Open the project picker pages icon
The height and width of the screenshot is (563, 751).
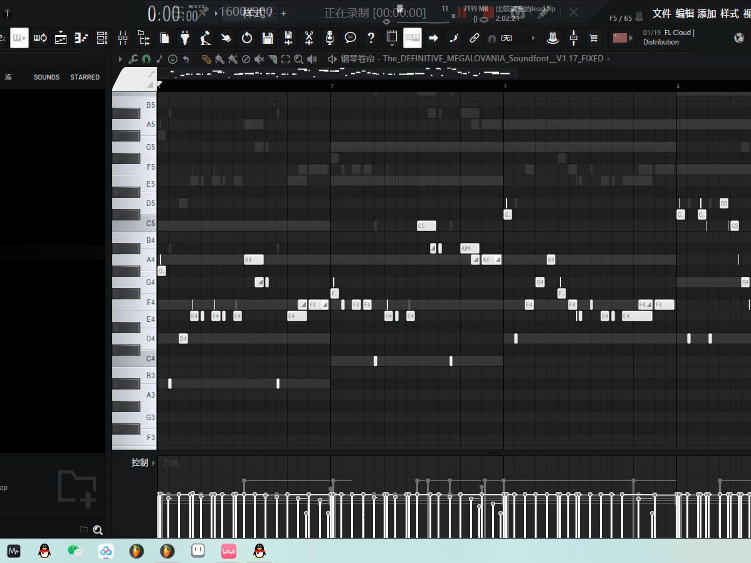(164, 38)
